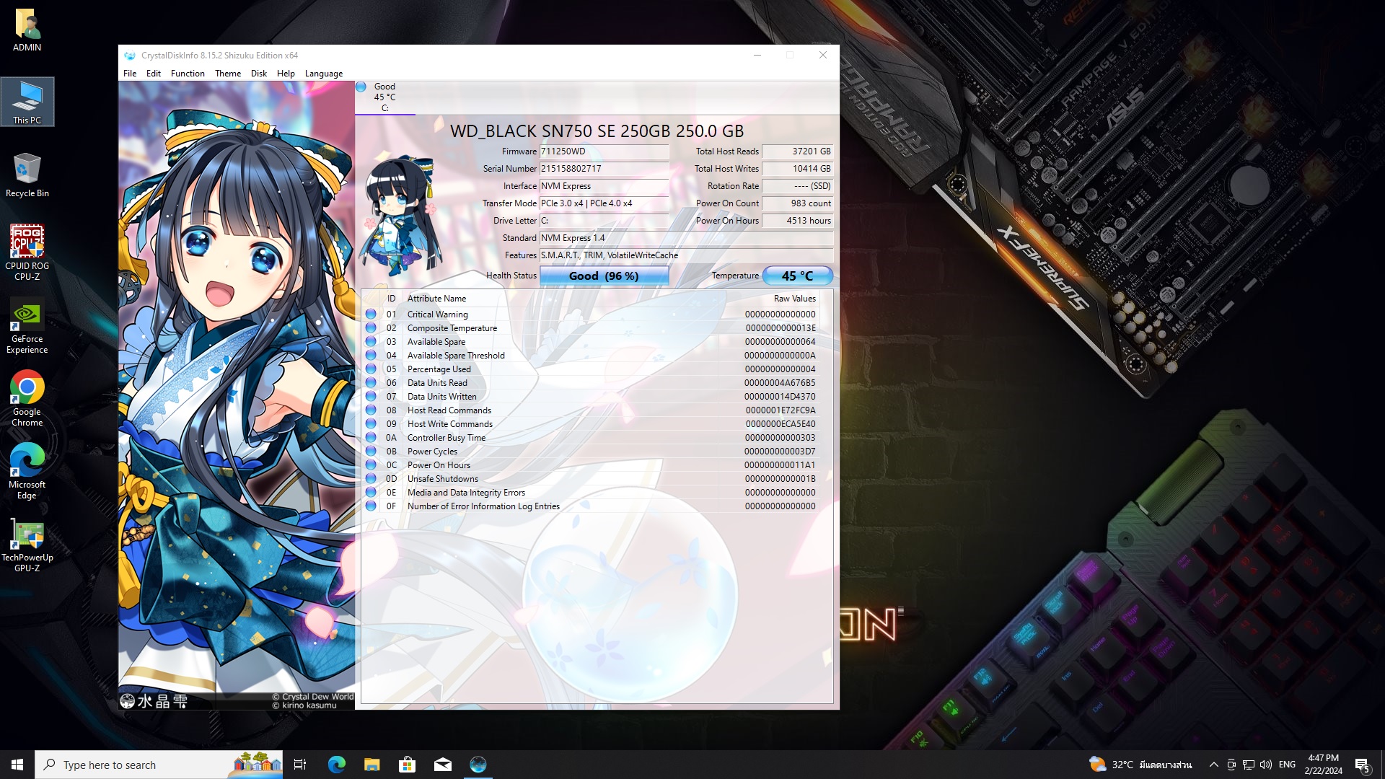
Task: Click the 45 °C temperature button
Action: tap(797, 276)
